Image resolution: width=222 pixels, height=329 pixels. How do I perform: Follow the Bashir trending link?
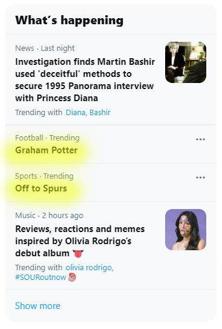click(x=100, y=113)
